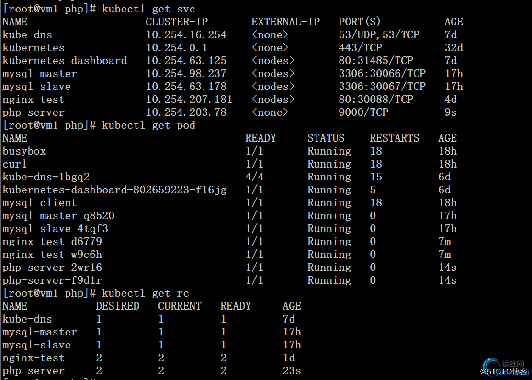Select the kube-dns service name

point(27,34)
